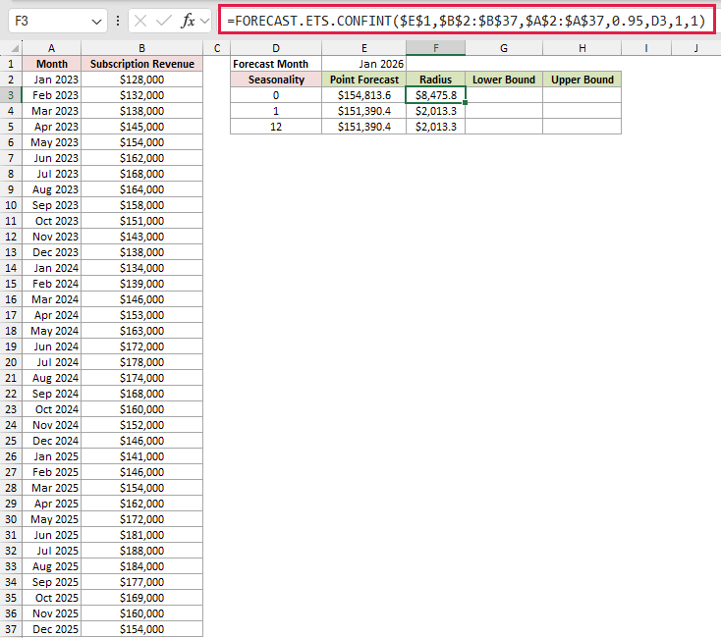
Task: Click the formula bar FORECAST.ETS.CONFINT text
Action: pyautogui.click(x=466, y=21)
